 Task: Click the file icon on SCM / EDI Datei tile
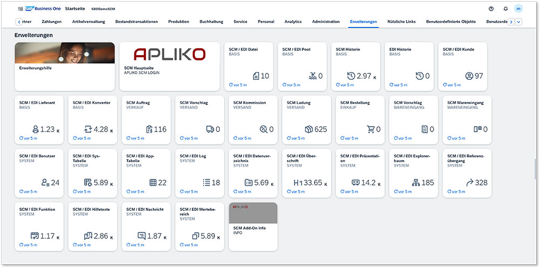click(x=256, y=76)
